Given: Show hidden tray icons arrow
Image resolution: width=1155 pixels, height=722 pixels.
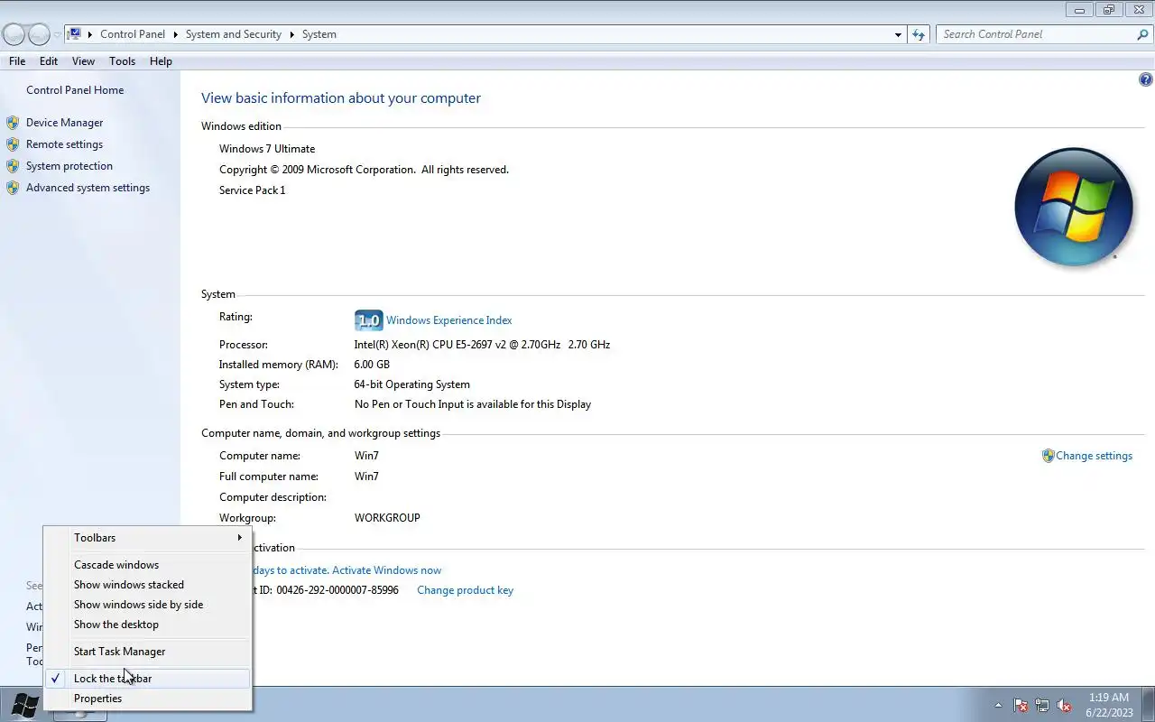Looking at the screenshot, I should tap(998, 705).
